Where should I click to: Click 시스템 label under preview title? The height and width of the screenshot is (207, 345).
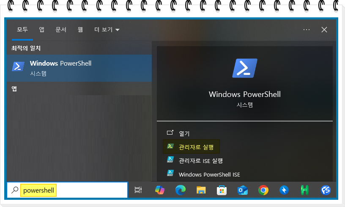tap(245, 105)
